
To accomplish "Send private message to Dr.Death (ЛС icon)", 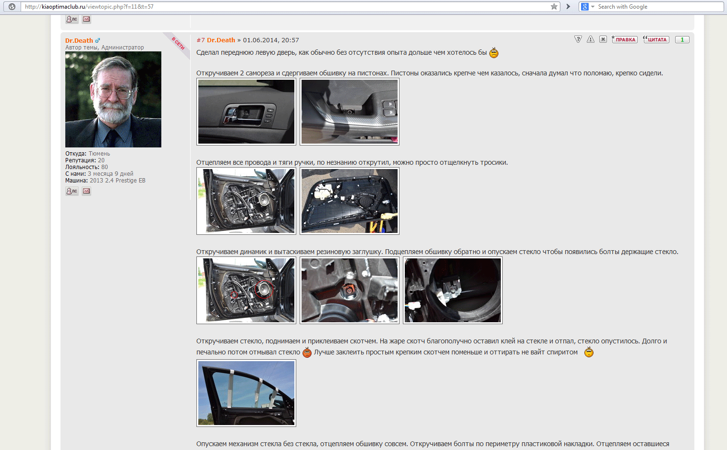I will (x=72, y=191).
